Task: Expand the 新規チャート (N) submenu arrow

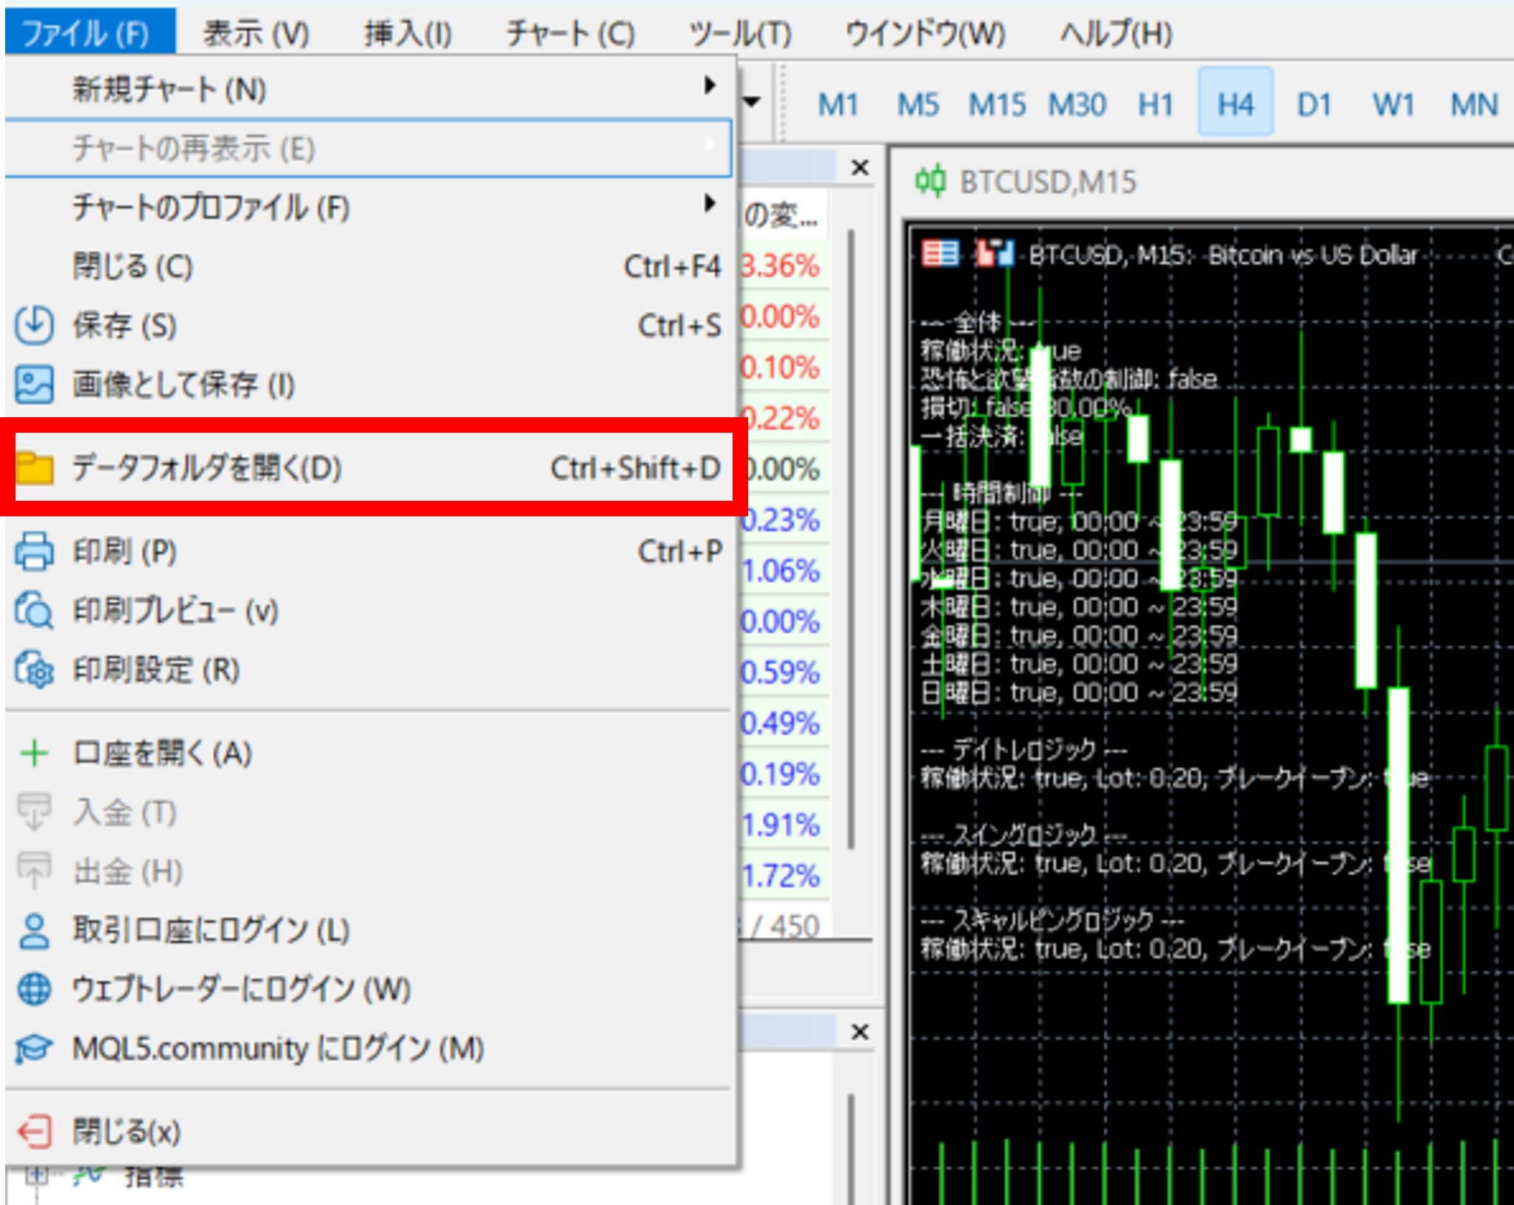Action: pyautogui.click(x=710, y=87)
